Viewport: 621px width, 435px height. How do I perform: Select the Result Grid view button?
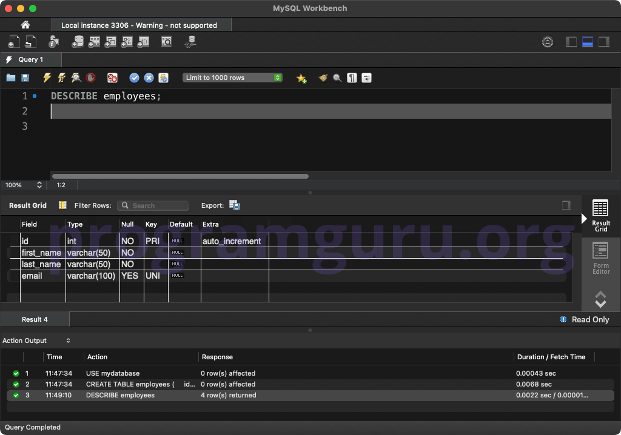tap(600, 215)
